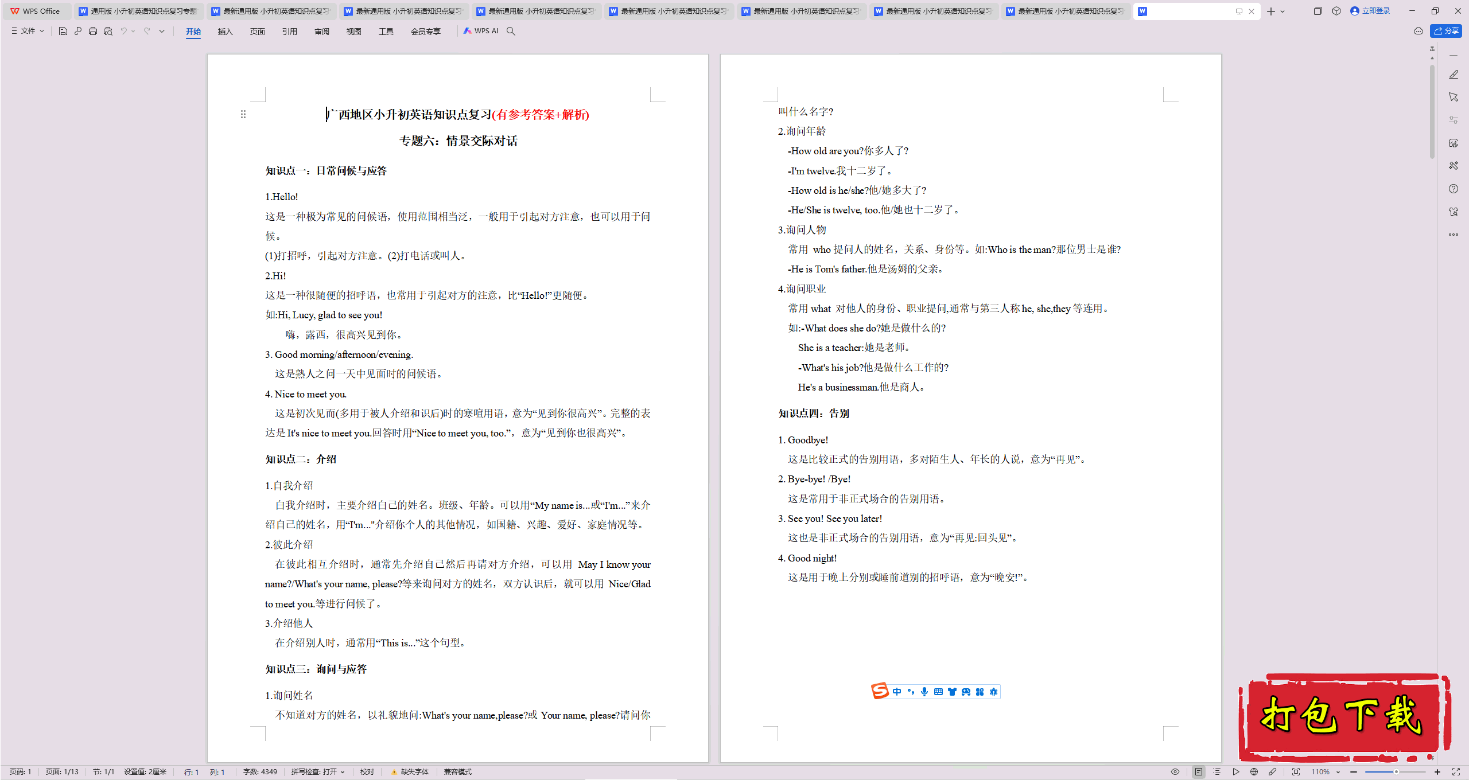This screenshot has height=780, width=1469.
Task: Click the zoom out minus button
Action: [1354, 772]
